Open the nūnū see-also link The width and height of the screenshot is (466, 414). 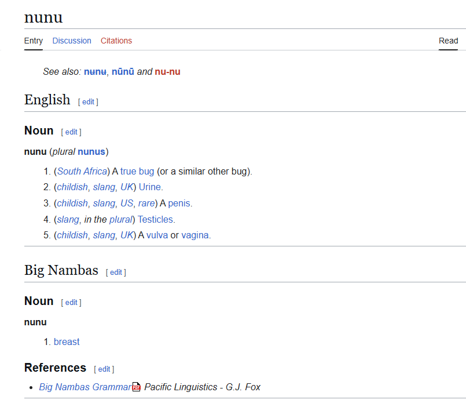124,71
